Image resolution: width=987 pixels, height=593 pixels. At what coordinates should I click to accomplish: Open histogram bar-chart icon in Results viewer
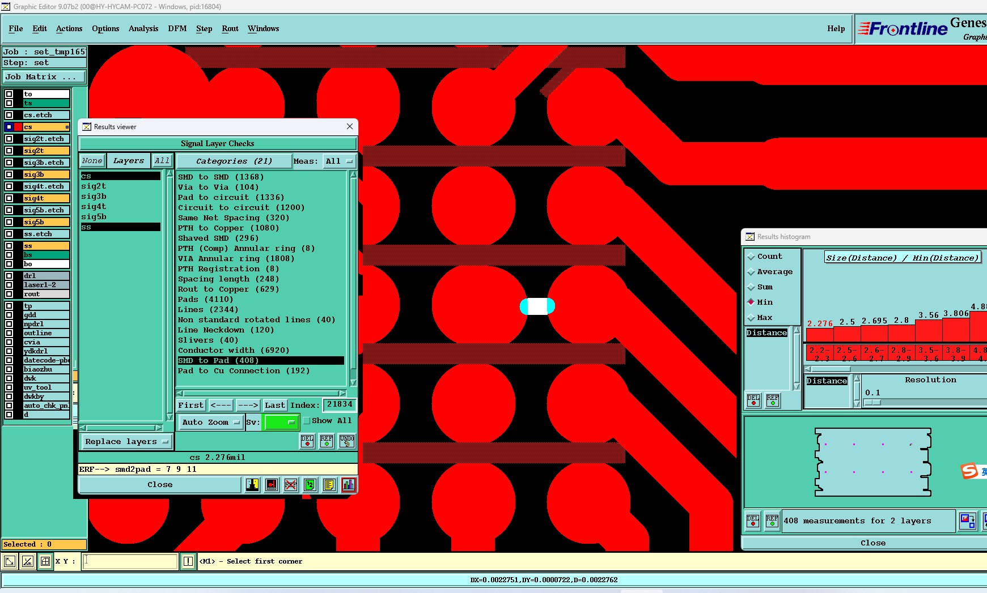[x=348, y=485]
